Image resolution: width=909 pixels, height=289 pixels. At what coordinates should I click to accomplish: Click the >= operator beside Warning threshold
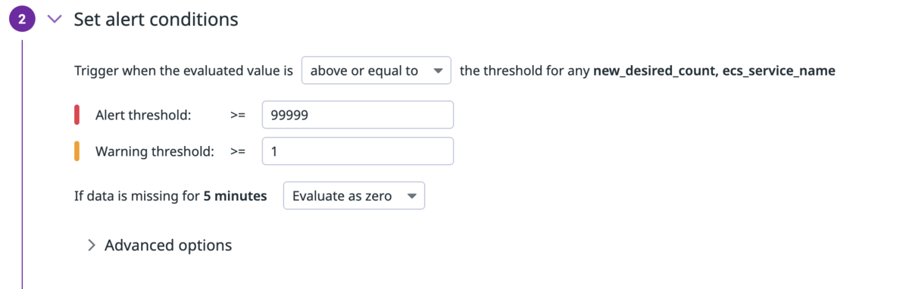(238, 151)
